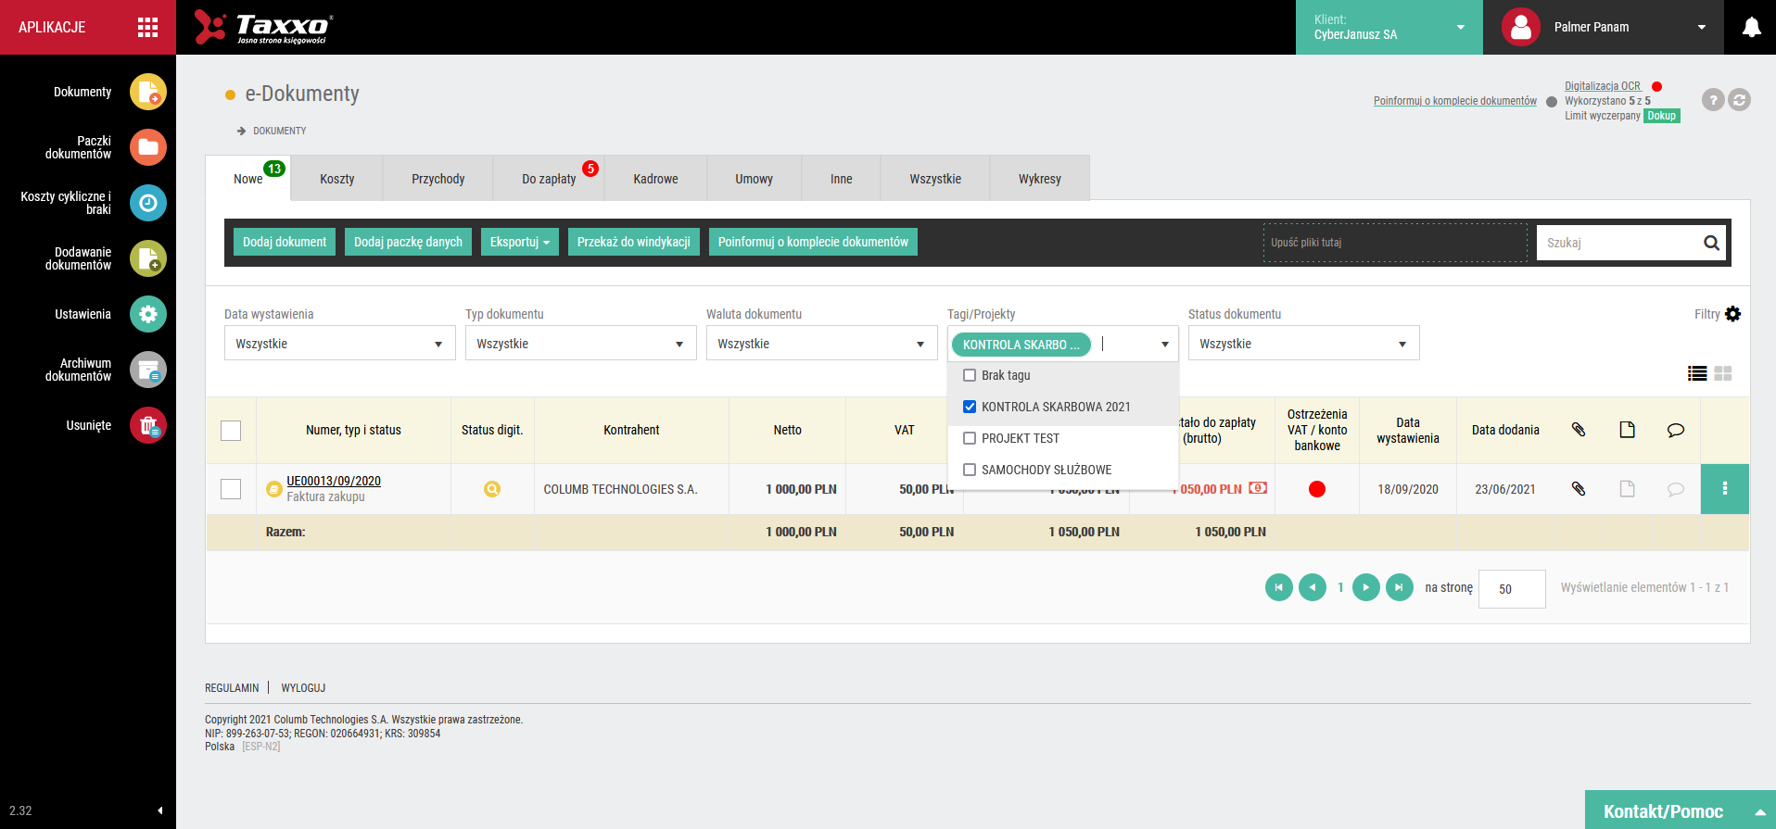Open Koszty cykliczne clock icon
The height and width of the screenshot is (829, 1776).
tap(147, 203)
